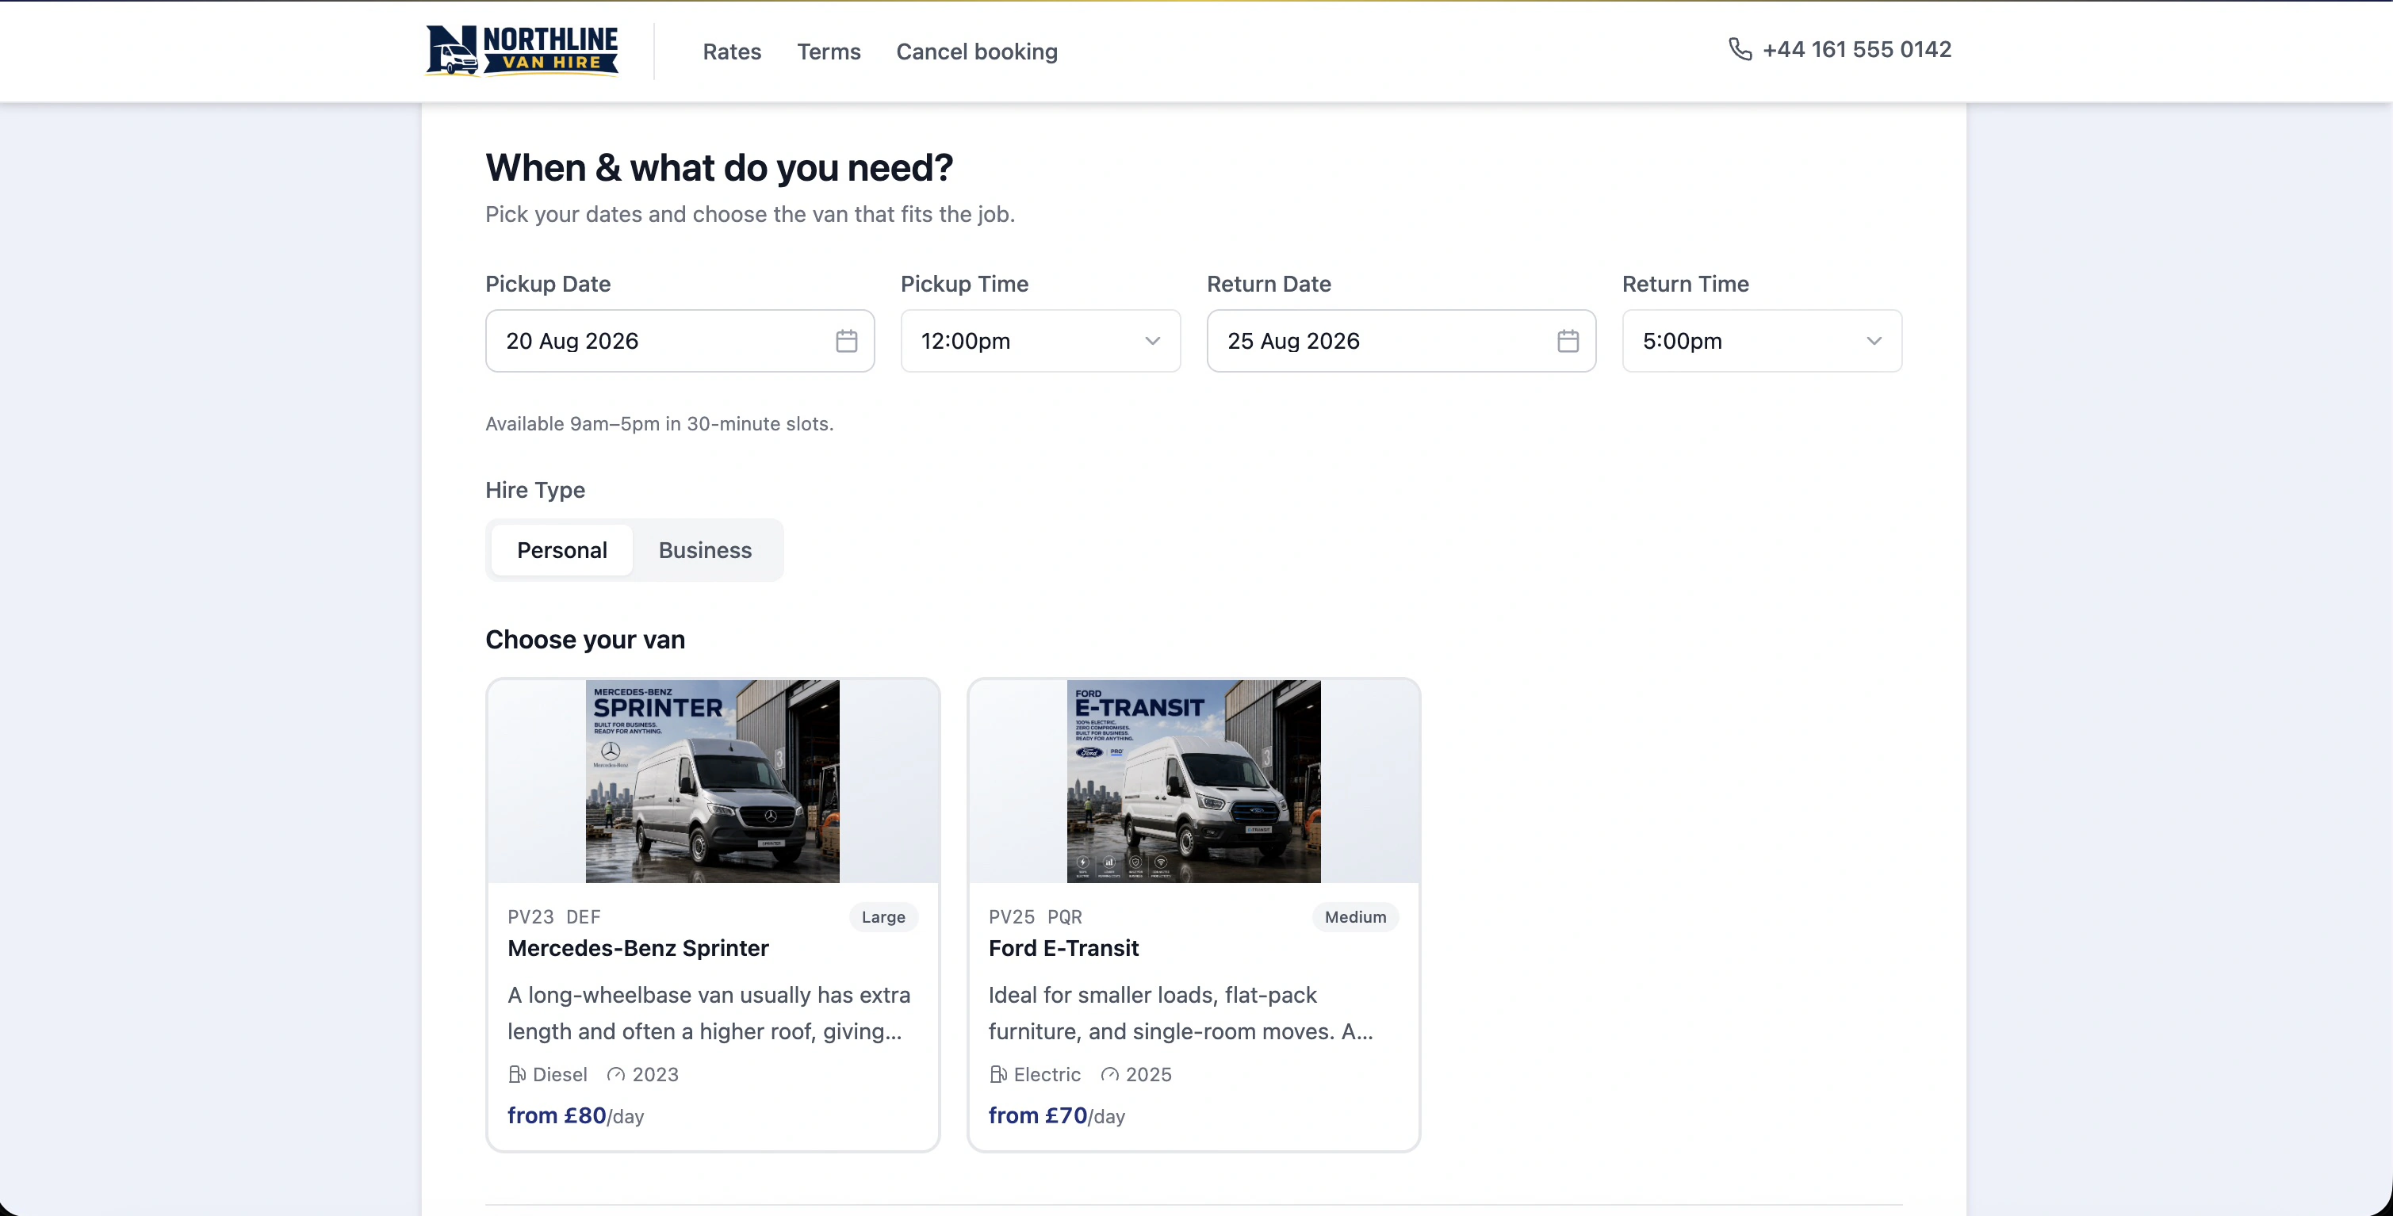The image size is (2393, 1216).
Task: Expand Pickup Time chevron arrow
Action: click(x=1153, y=341)
